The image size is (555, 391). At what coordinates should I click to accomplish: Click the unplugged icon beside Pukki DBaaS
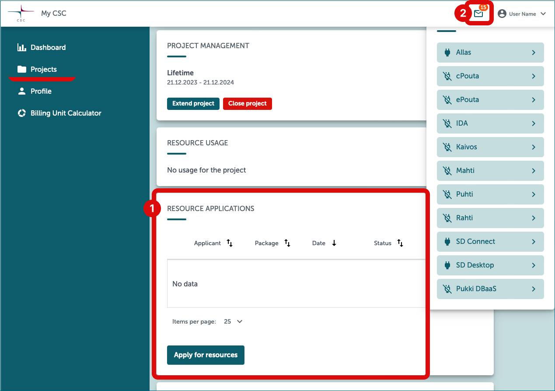pos(447,289)
